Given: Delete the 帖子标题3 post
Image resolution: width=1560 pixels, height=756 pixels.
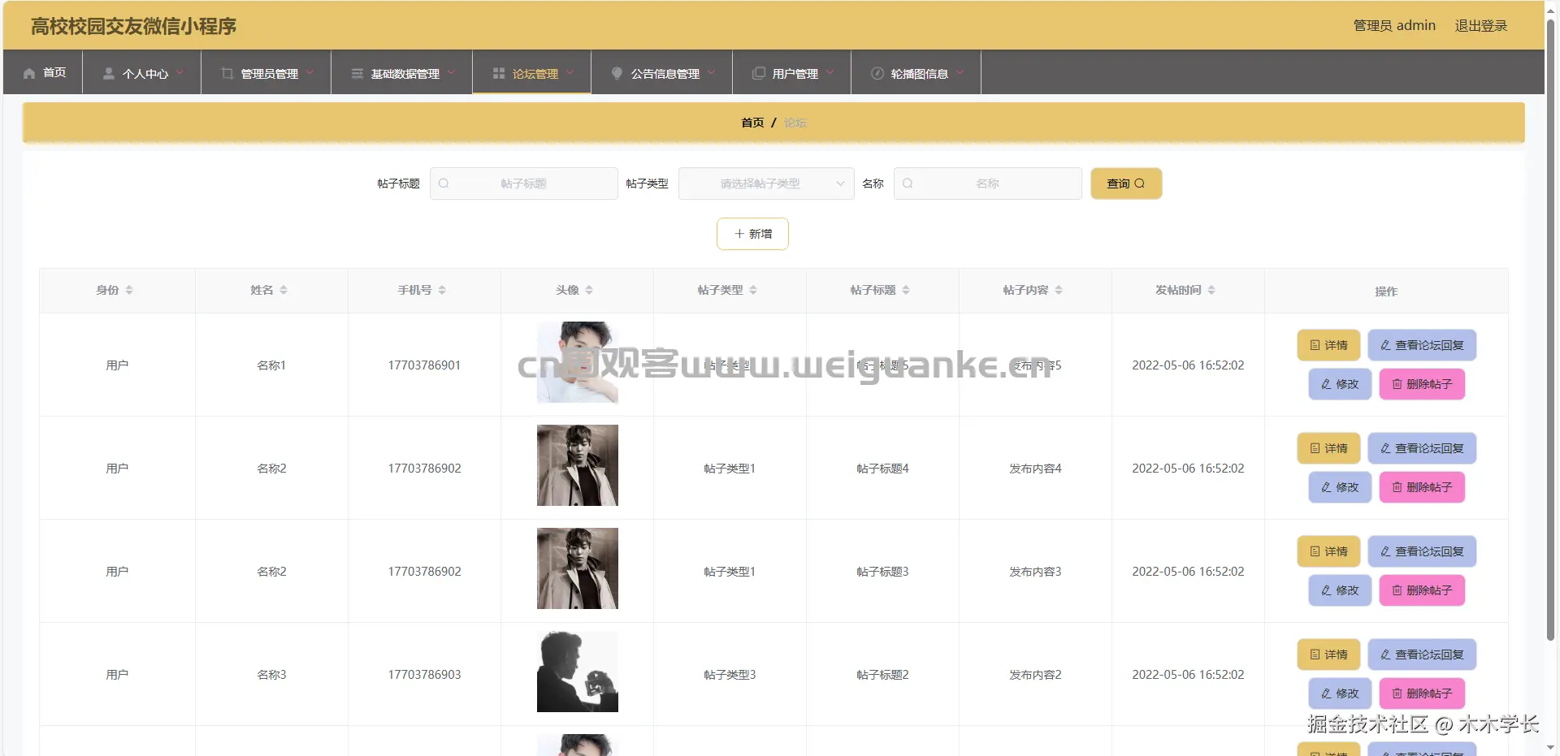Looking at the screenshot, I should tap(1422, 590).
